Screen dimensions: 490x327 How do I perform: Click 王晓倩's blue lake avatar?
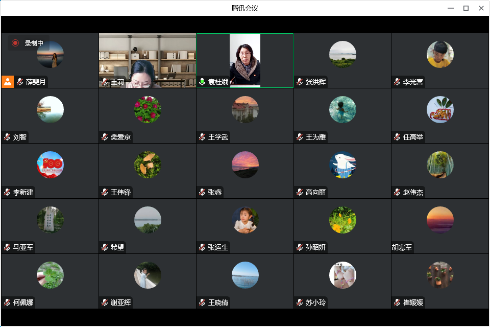[x=245, y=275]
